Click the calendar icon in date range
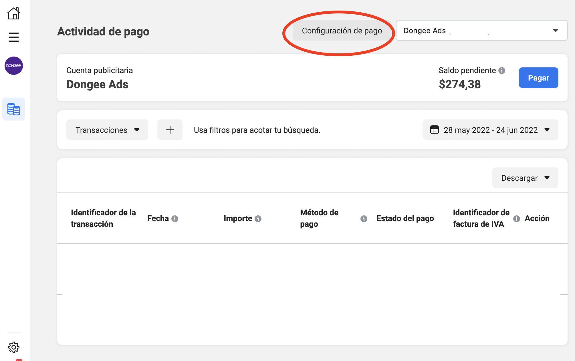This screenshot has width=575, height=361. [x=435, y=130]
